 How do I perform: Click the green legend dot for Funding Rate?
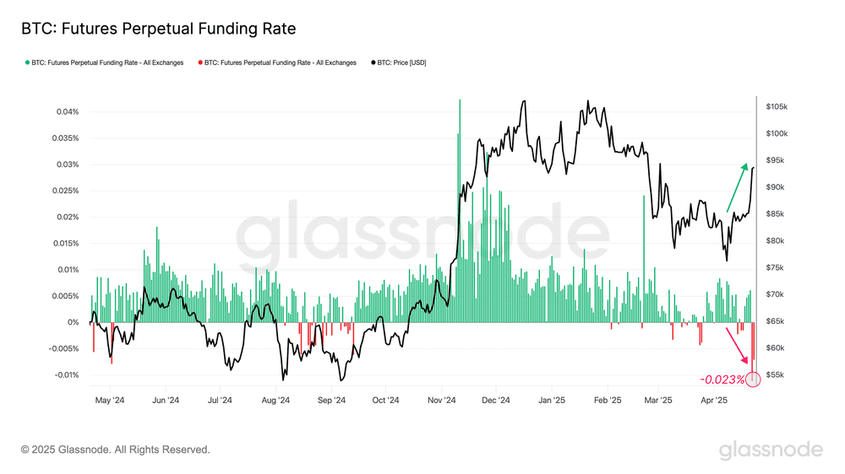(x=28, y=62)
